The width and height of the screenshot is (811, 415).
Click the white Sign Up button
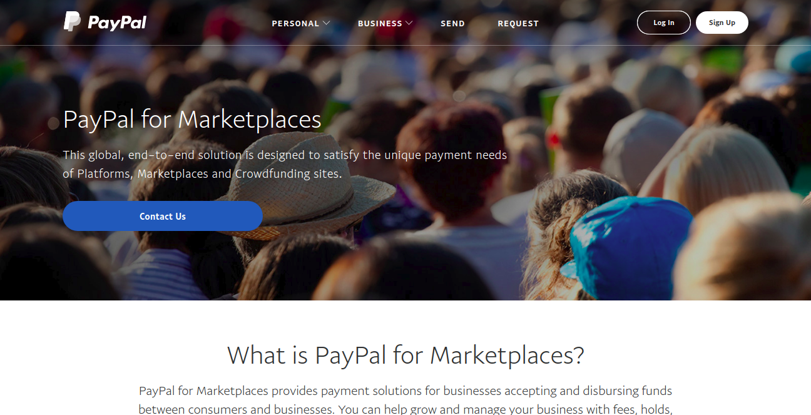pos(722,23)
